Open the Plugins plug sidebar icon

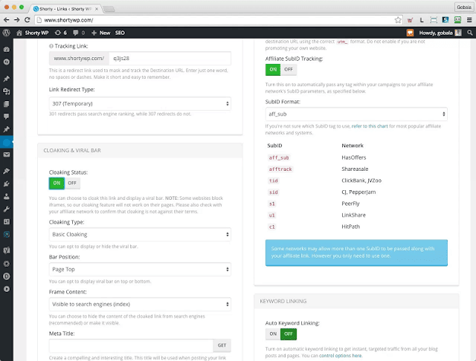[7, 184]
